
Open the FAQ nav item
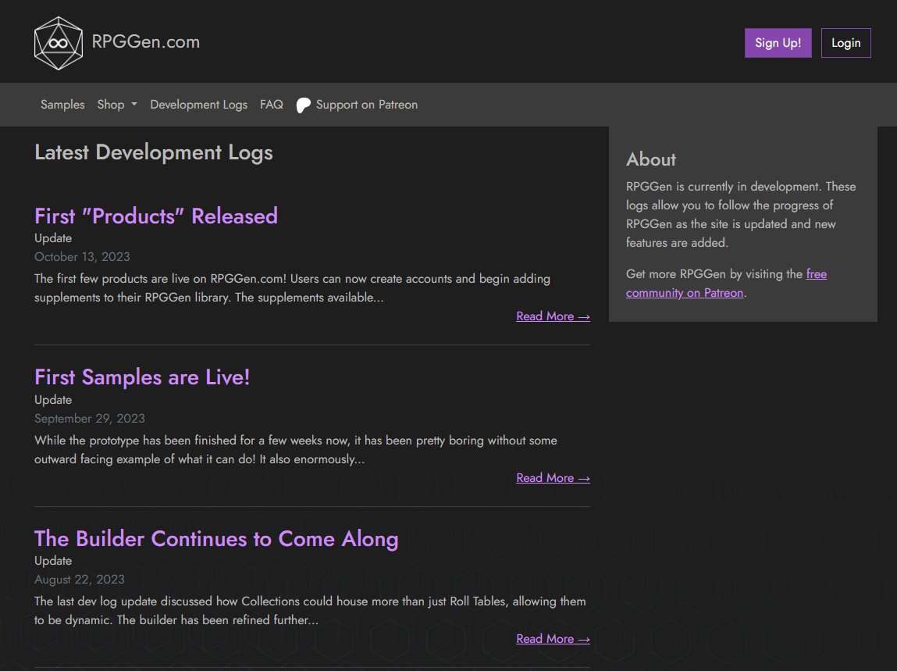click(x=272, y=105)
